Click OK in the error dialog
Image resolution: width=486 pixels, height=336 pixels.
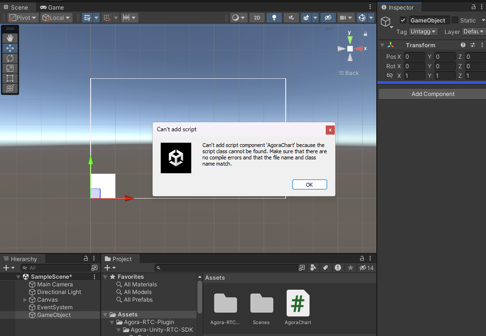click(x=310, y=185)
